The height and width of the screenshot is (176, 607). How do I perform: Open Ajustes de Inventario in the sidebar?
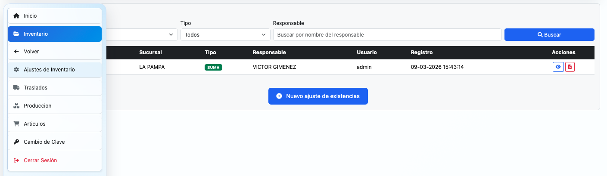click(55, 70)
